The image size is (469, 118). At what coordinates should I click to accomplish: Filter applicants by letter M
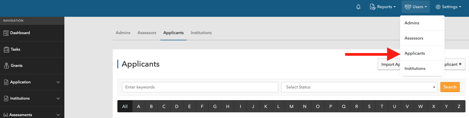click(x=291, y=106)
